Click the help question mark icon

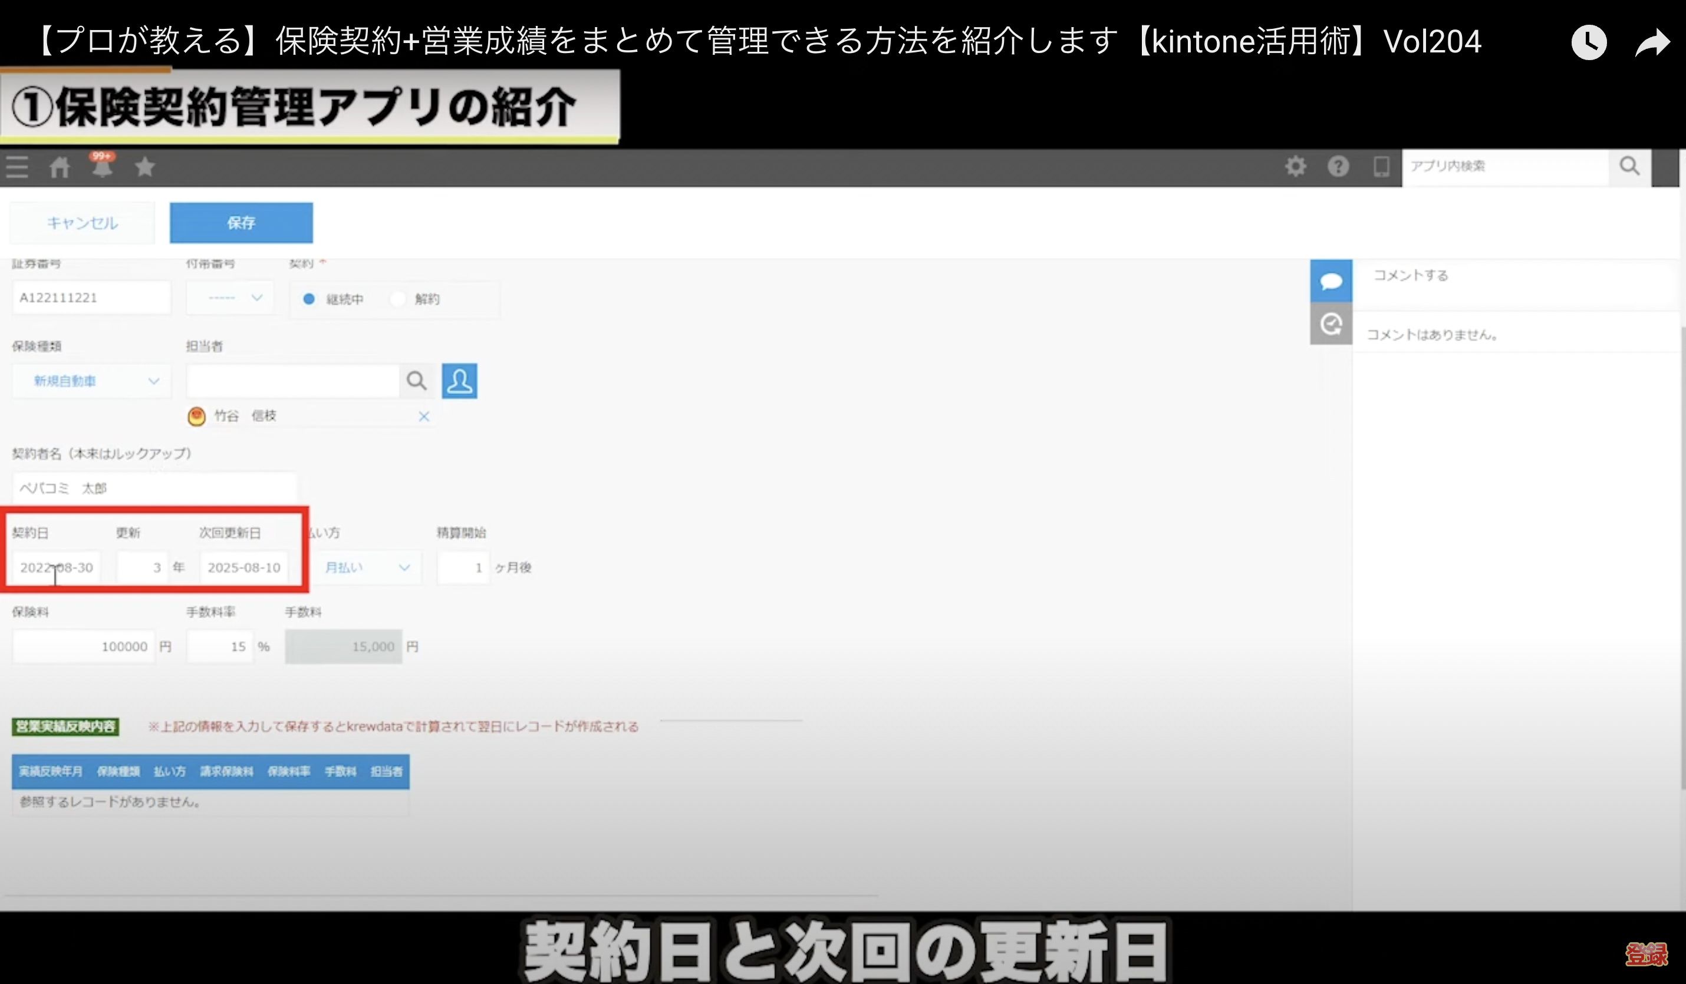pos(1338,166)
